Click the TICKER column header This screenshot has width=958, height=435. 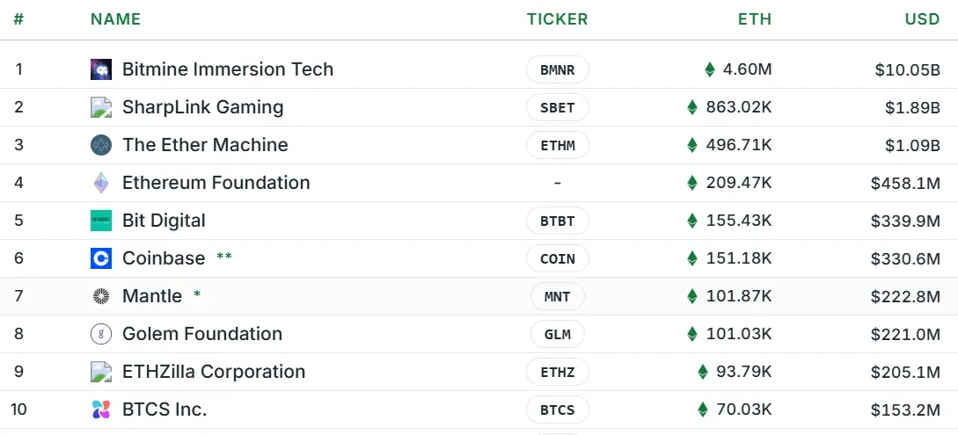click(557, 19)
